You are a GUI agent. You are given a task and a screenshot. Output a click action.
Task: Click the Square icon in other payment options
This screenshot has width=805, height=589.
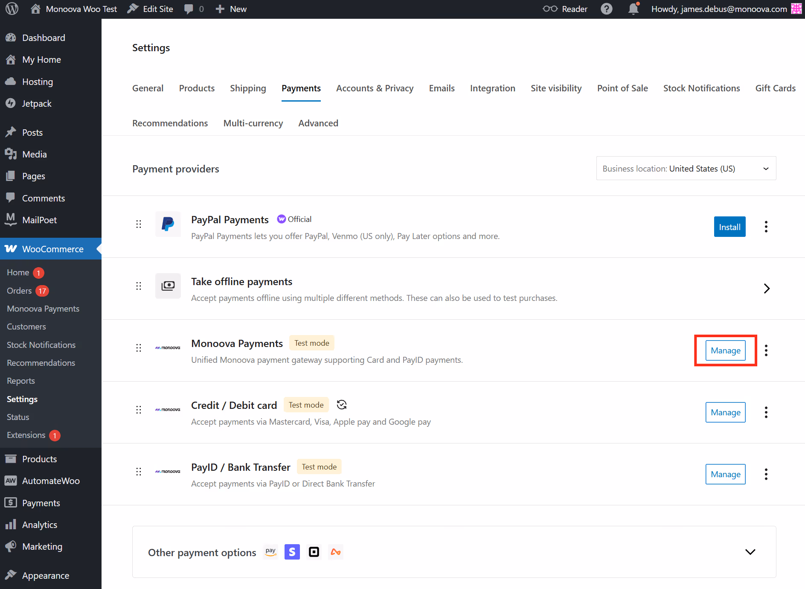pyautogui.click(x=314, y=552)
